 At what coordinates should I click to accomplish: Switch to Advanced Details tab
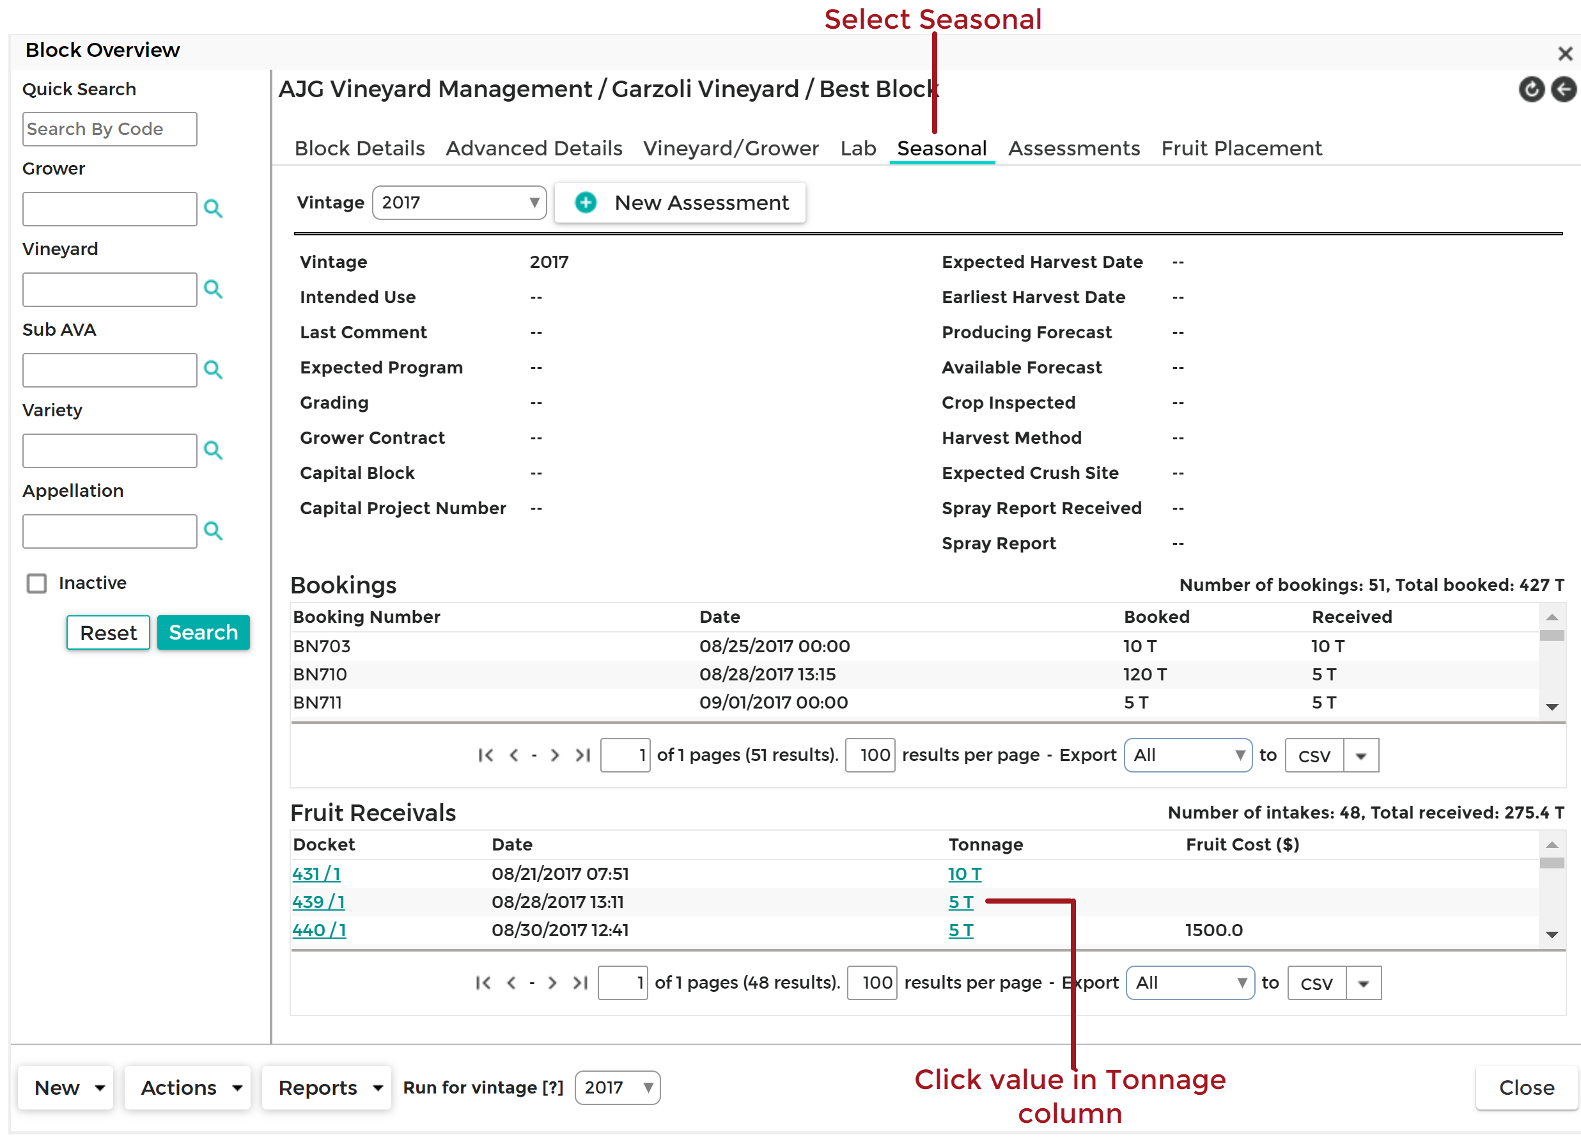534,148
